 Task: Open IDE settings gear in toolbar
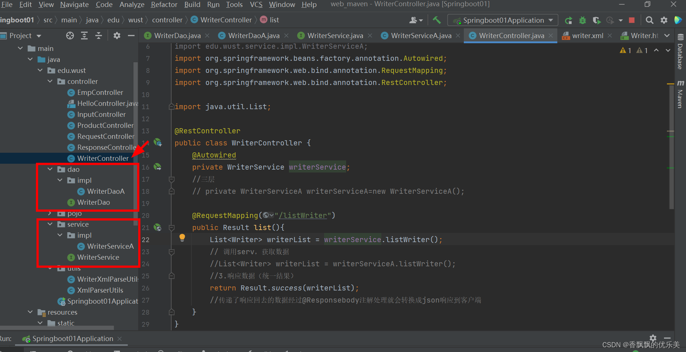click(664, 20)
